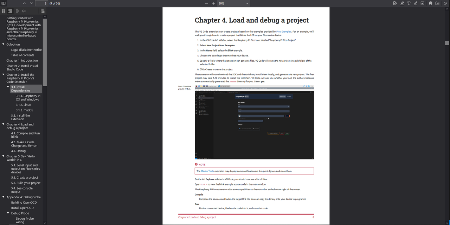Viewport: 450px width, 225px height.
Task: Collapse Chapter 3 outline section
Action: (x=3, y=75)
